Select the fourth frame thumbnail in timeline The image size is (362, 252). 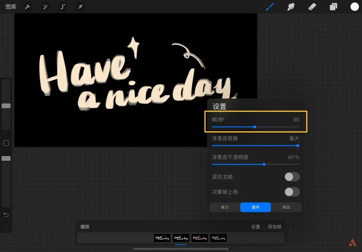pos(219,238)
